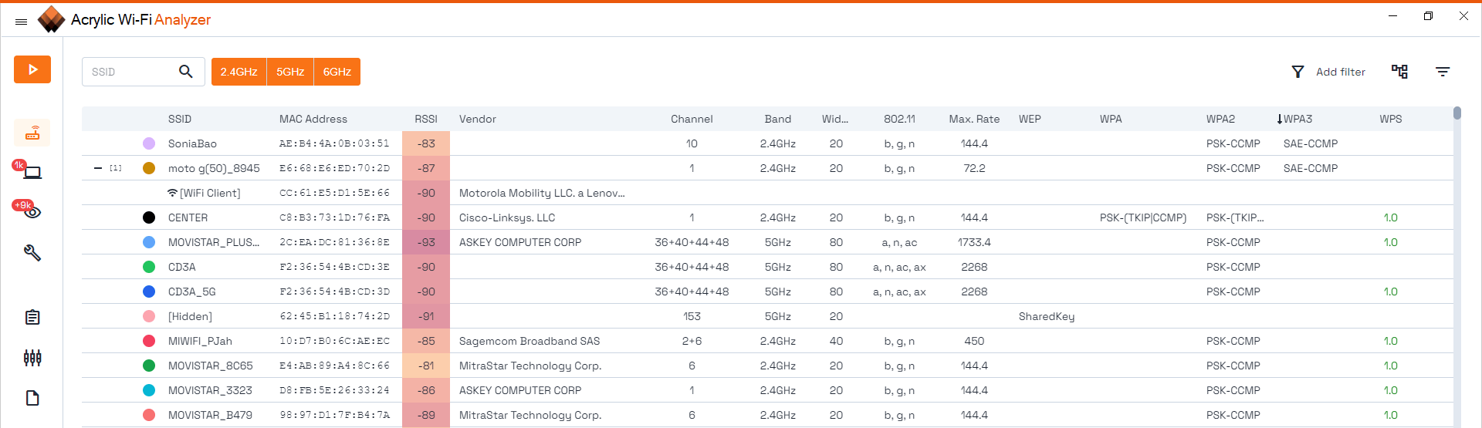1482x428 pixels.
Task: Sort by WPS column header
Action: (1391, 119)
